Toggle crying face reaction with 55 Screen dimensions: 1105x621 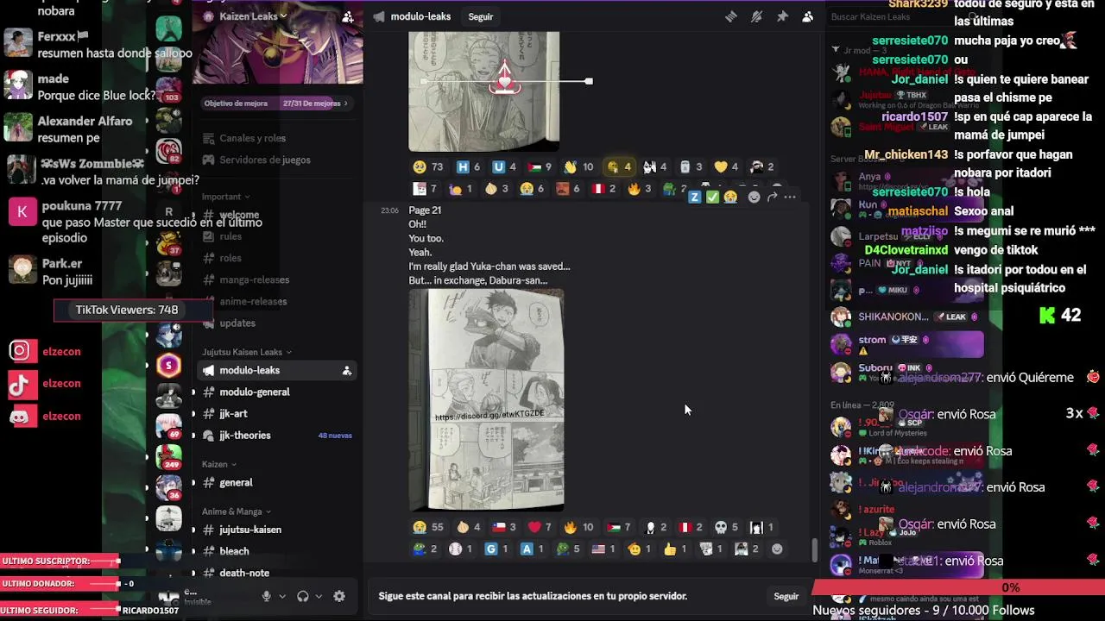coord(427,527)
